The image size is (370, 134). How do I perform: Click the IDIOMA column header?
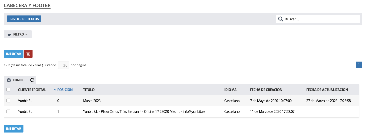[230, 90]
